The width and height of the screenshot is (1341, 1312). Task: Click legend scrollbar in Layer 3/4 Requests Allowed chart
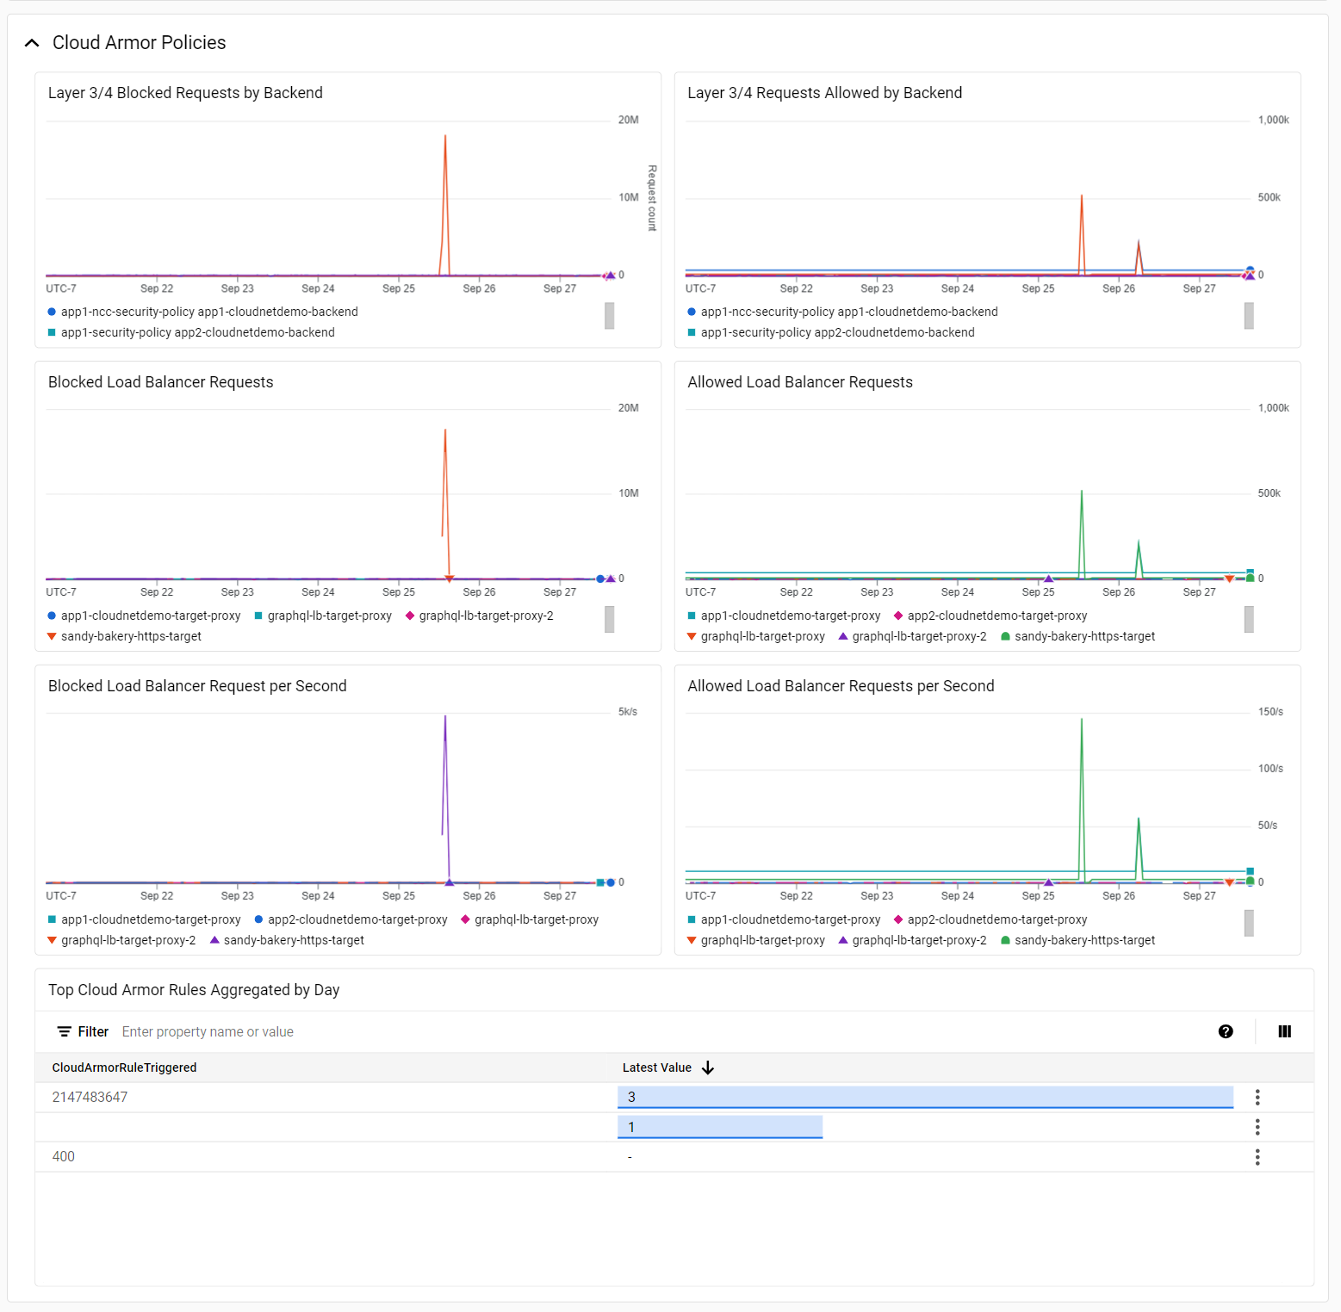pyautogui.click(x=1249, y=316)
